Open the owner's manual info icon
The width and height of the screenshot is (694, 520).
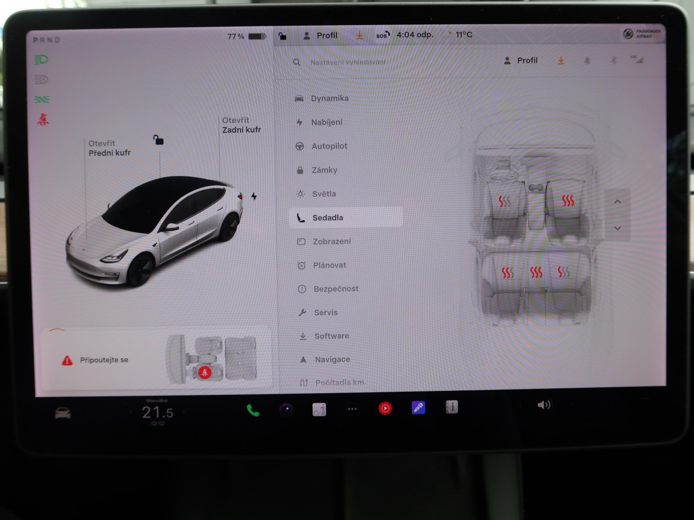(452, 407)
